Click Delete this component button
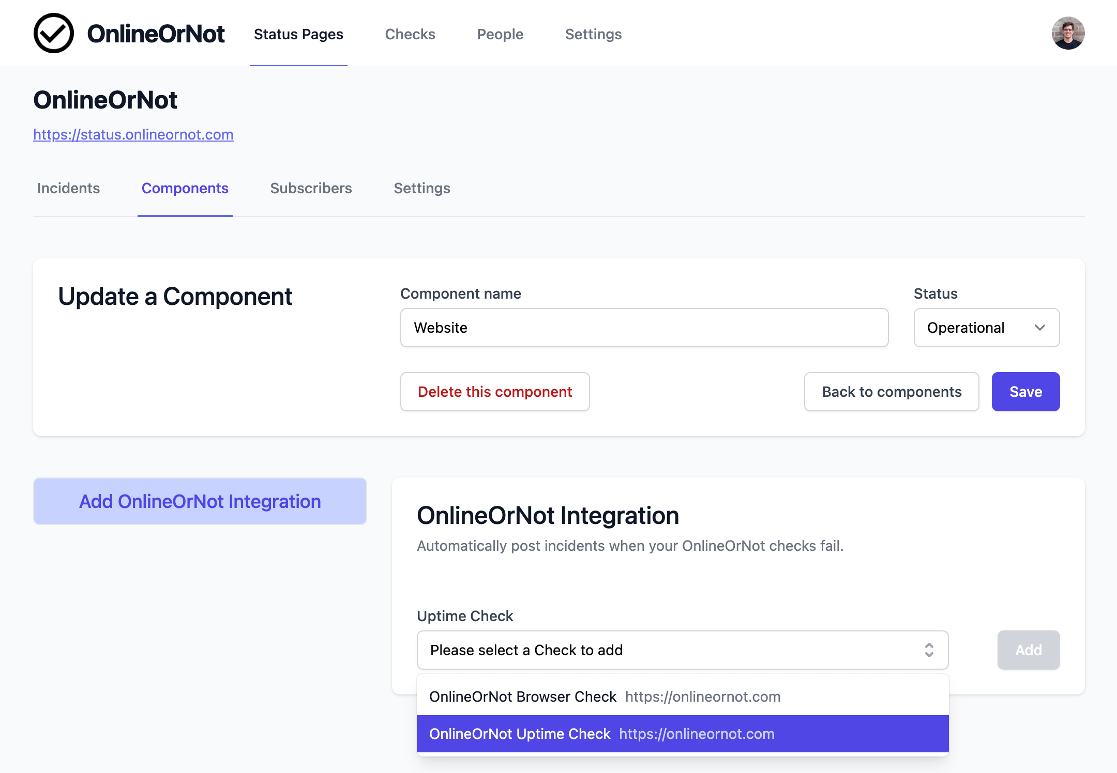Viewport: 1117px width, 773px height. click(x=496, y=391)
